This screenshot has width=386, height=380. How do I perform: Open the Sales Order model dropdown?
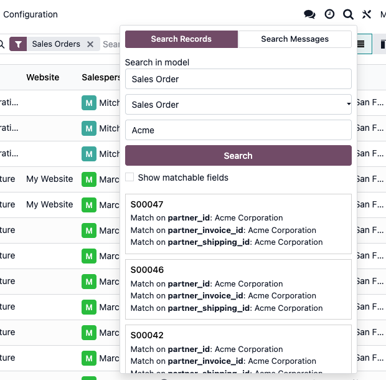238,105
